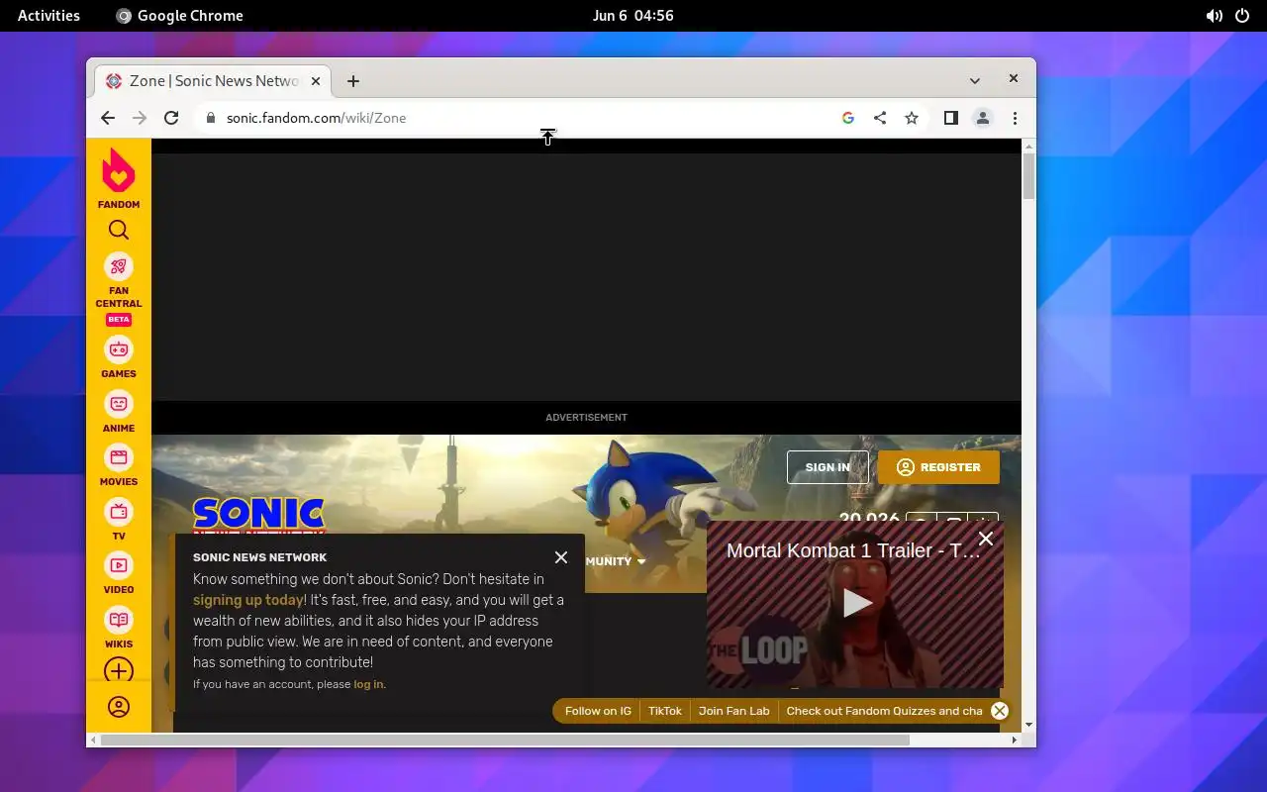
Task: Close the bottom Fandom links bar
Action: (x=1000, y=711)
